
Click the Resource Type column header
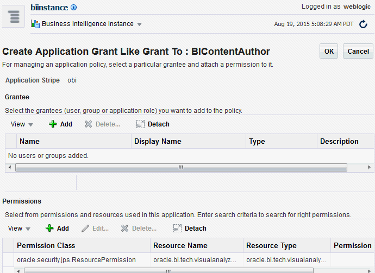tap(287, 245)
